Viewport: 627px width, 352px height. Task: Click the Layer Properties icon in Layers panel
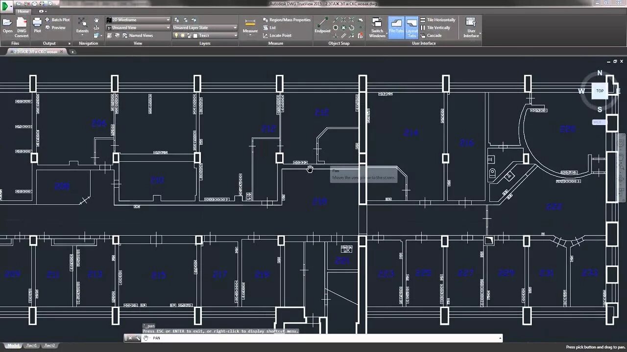[176, 20]
